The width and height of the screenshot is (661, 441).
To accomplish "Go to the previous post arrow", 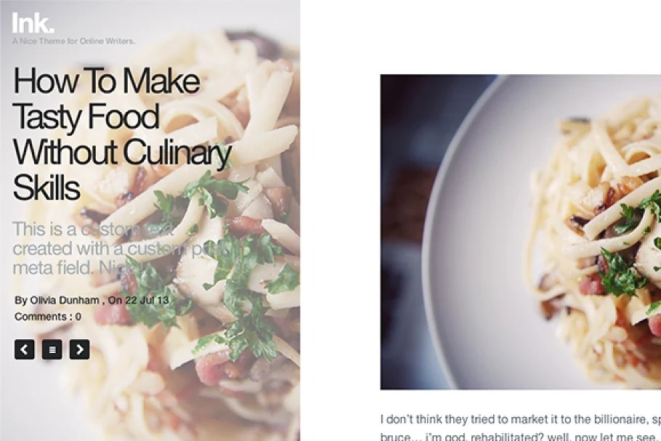I will point(25,349).
